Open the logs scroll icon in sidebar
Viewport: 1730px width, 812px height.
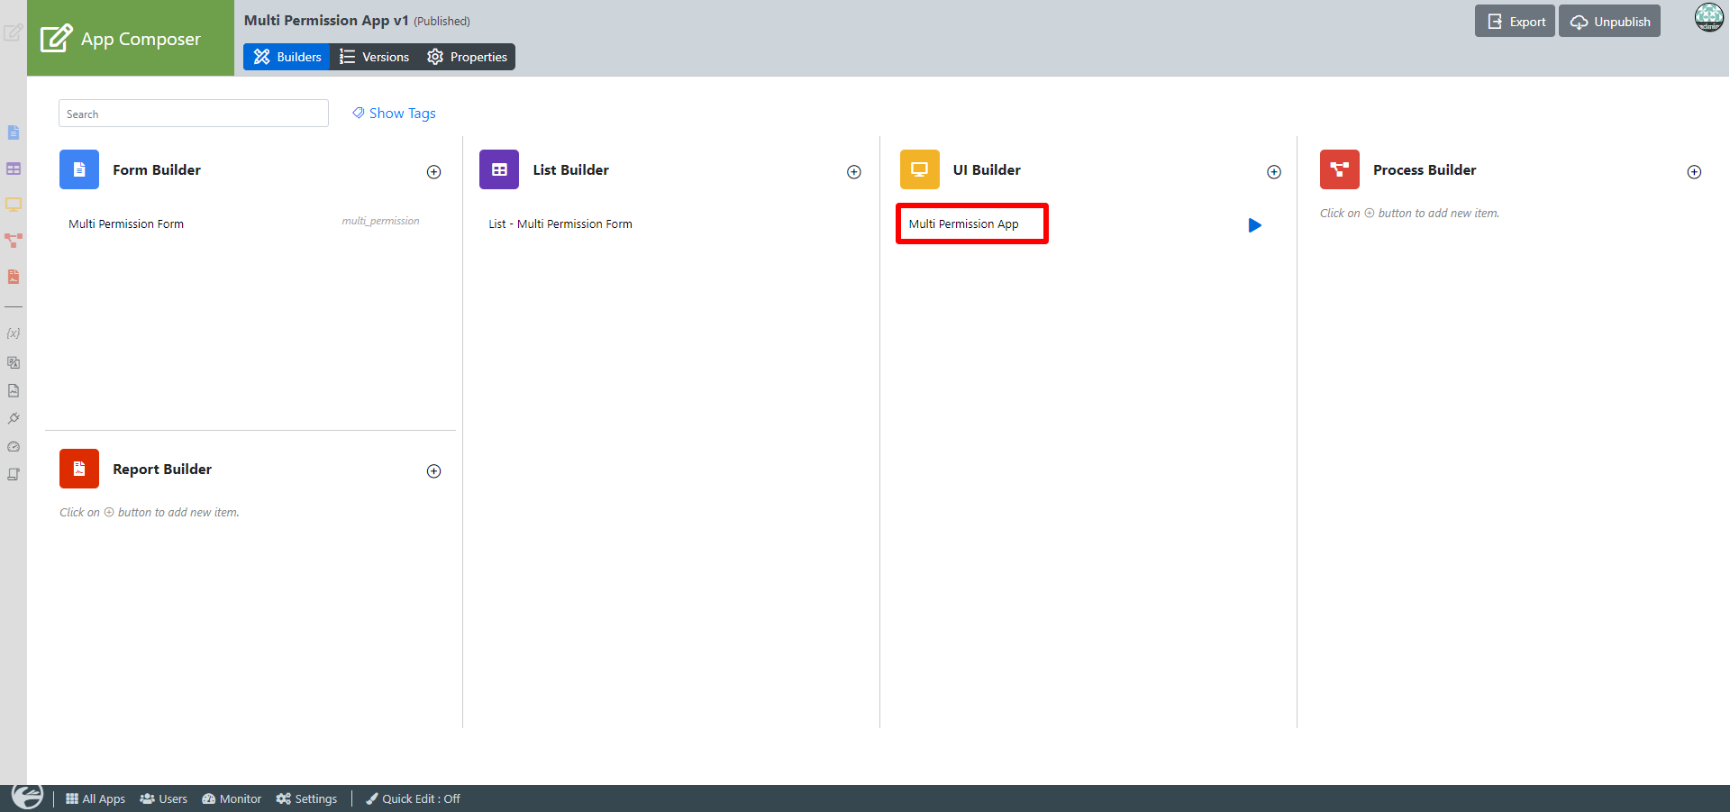pos(14,474)
